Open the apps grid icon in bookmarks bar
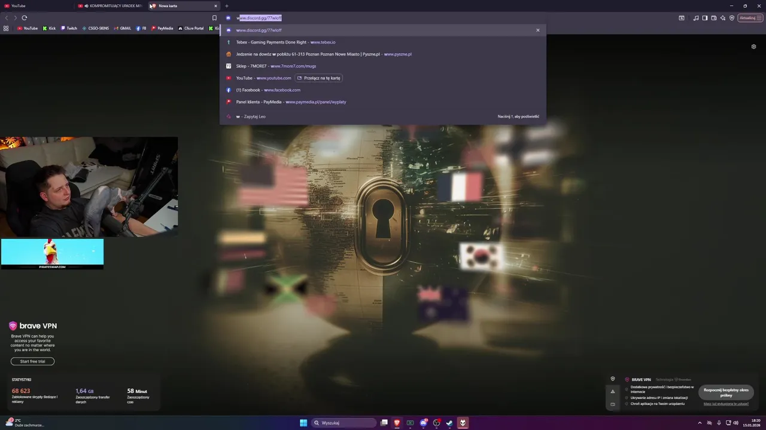The height and width of the screenshot is (430, 766). 6,28
